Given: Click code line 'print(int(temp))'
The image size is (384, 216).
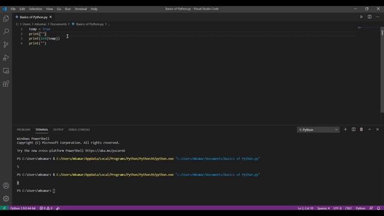Looking at the screenshot, I should [x=44, y=38].
